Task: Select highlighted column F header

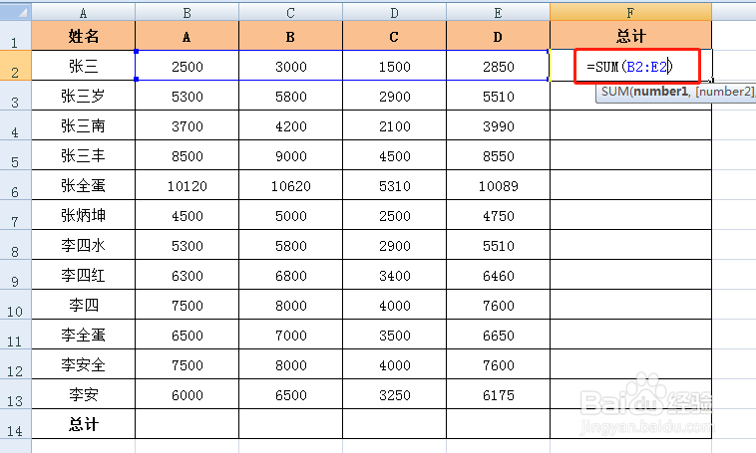Action: 630,13
